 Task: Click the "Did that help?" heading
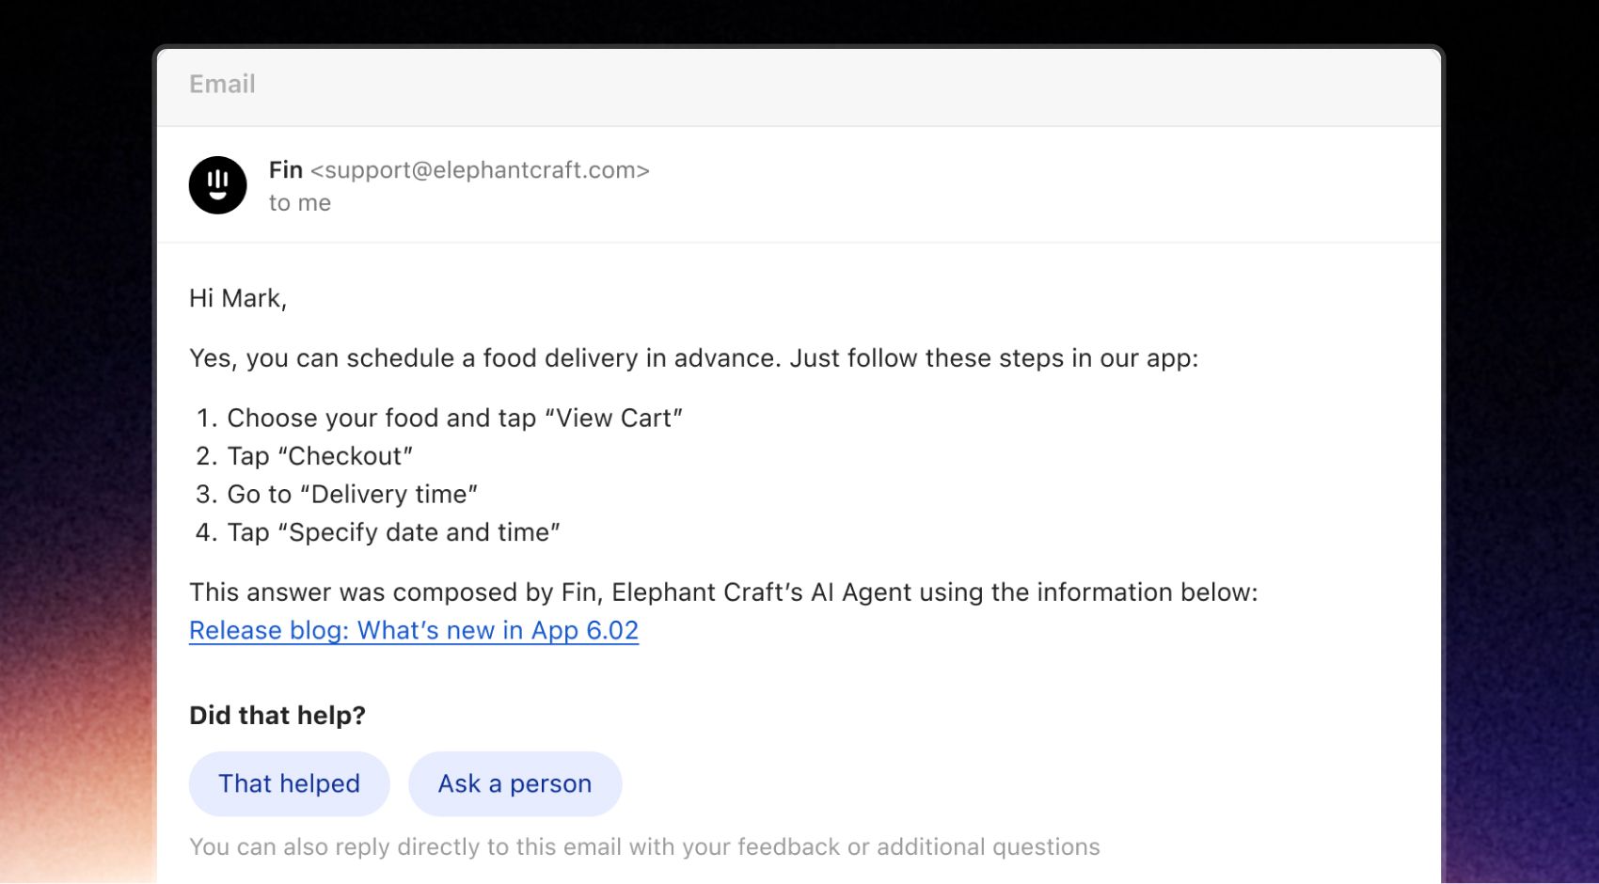point(277,716)
